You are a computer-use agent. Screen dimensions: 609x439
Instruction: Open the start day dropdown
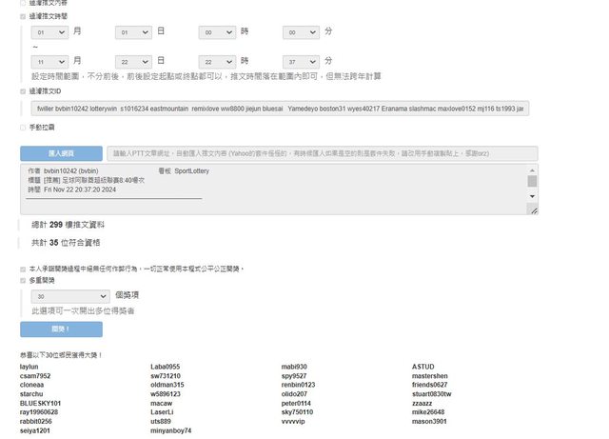tap(134, 32)
